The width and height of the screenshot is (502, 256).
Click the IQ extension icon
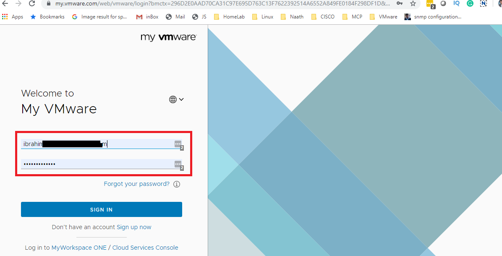[x=456, y=3]
